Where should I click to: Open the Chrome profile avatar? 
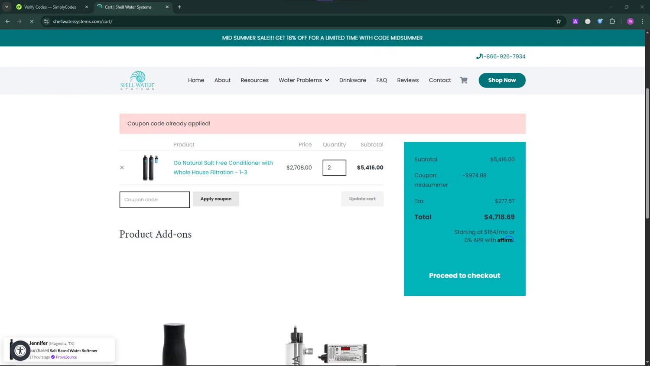pyautogui.click(x=630, y=21)
